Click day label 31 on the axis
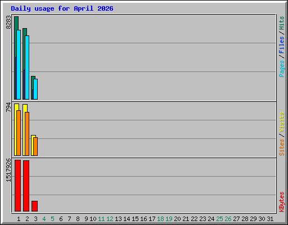This screenshot has width=288, height=225. [270, 219]
